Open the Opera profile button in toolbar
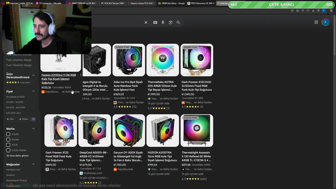 coord(324,10)
